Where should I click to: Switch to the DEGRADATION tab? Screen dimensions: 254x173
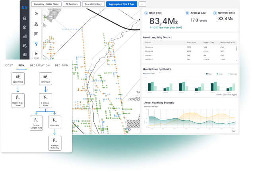click(x=40, y=65)
